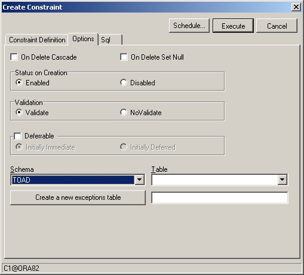Click the C1@ORA82 status bar text
The width and height of the screenshot is (304, 275).
[22, 268]
